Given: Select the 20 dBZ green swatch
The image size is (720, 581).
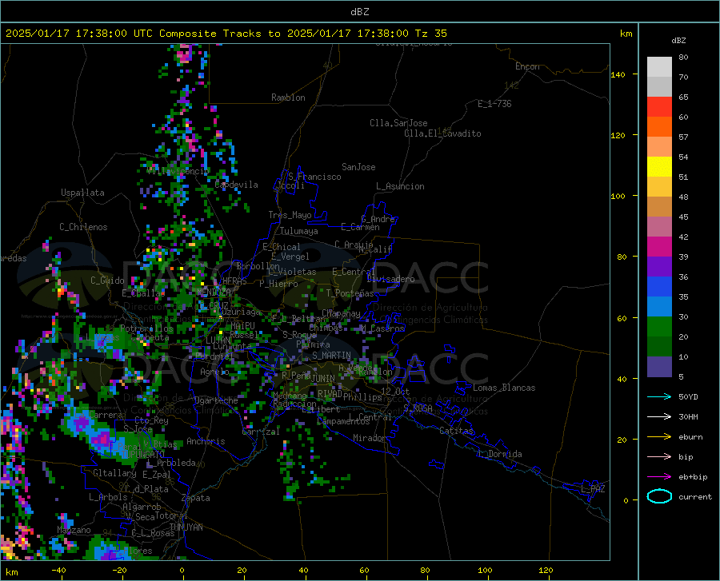Looking at the screenshot, I should [x=659, y=327].
